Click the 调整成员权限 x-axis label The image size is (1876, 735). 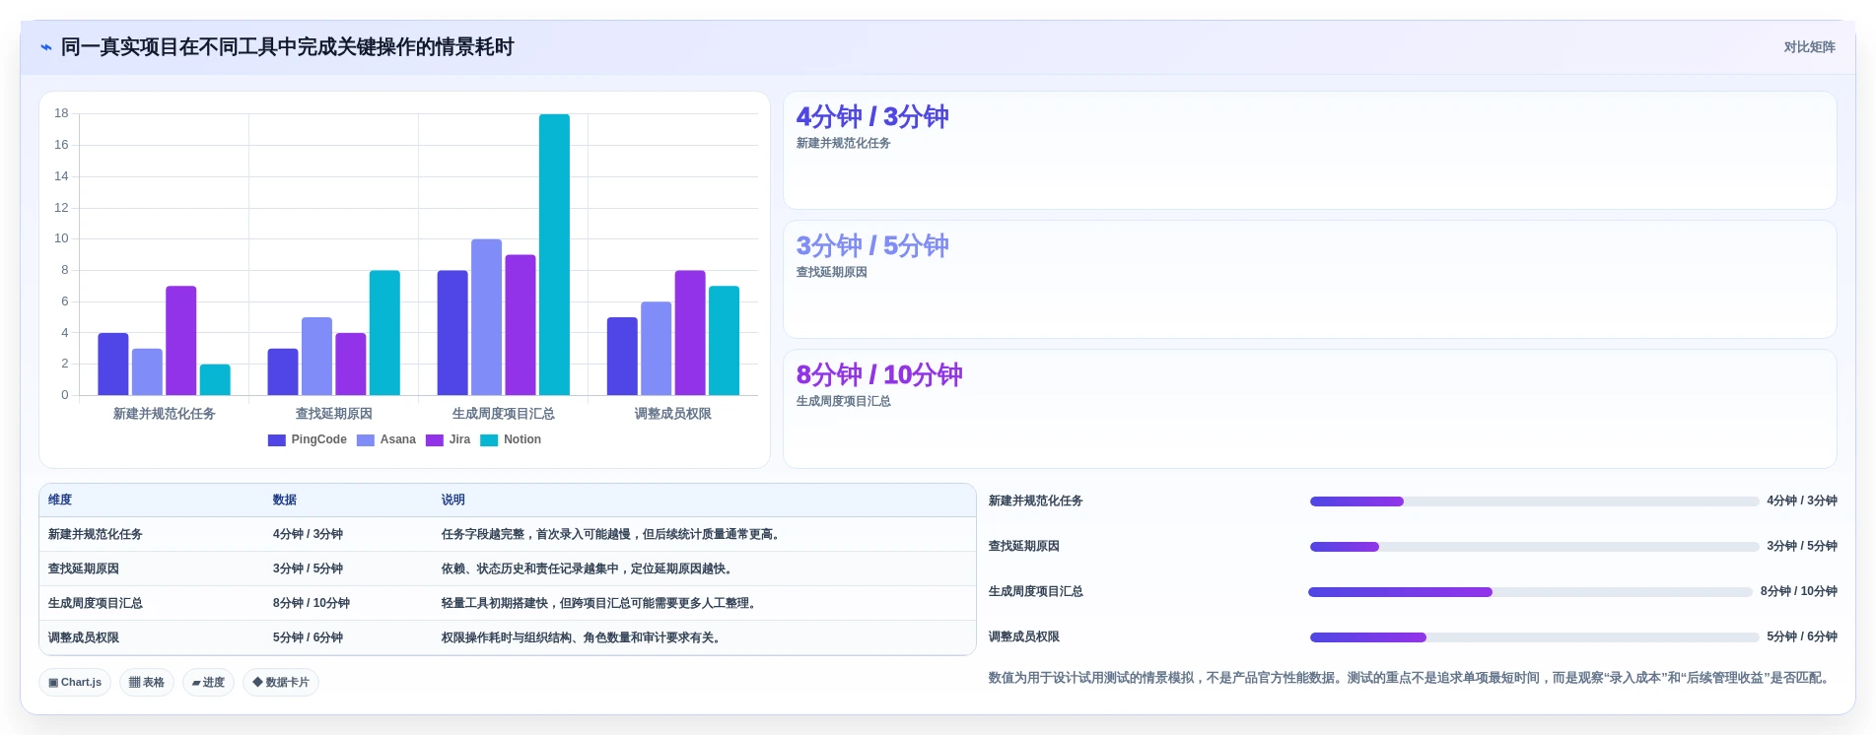673,414
